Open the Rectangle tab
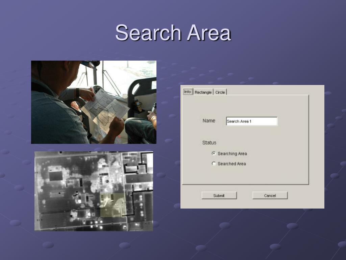Viewport: 346px width, 260px height. tap(203, 92)
